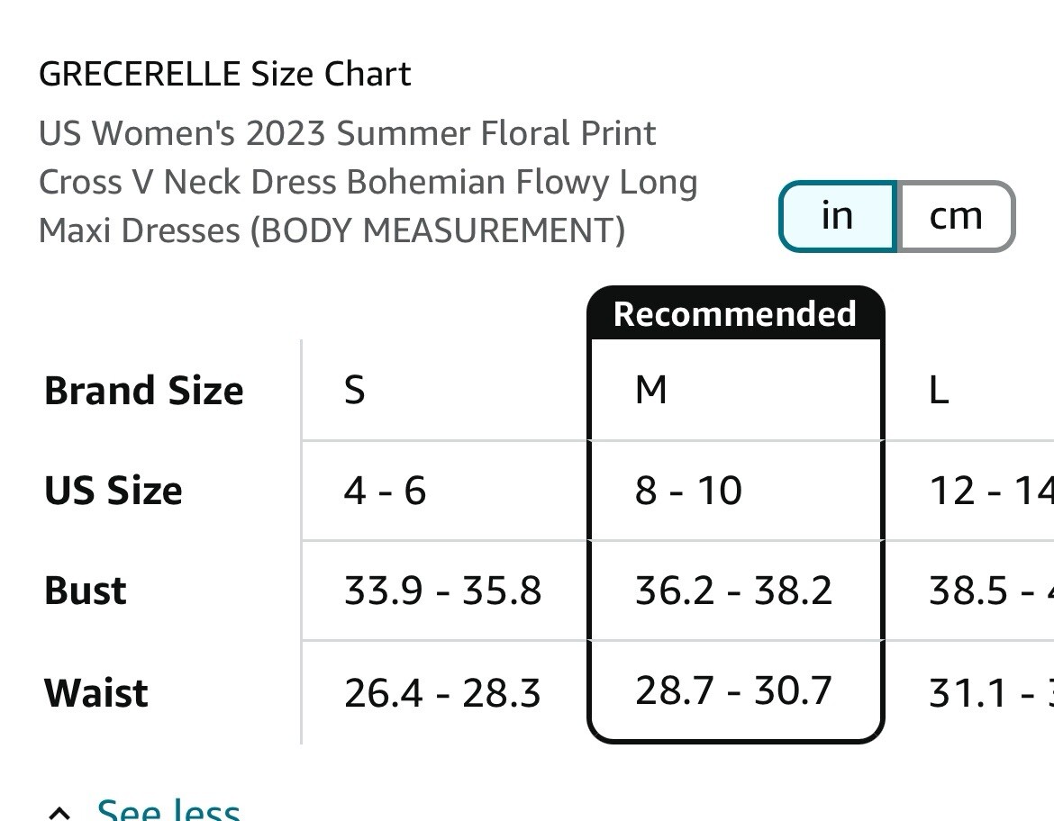Select the in unit toggle

pos(838,216)
